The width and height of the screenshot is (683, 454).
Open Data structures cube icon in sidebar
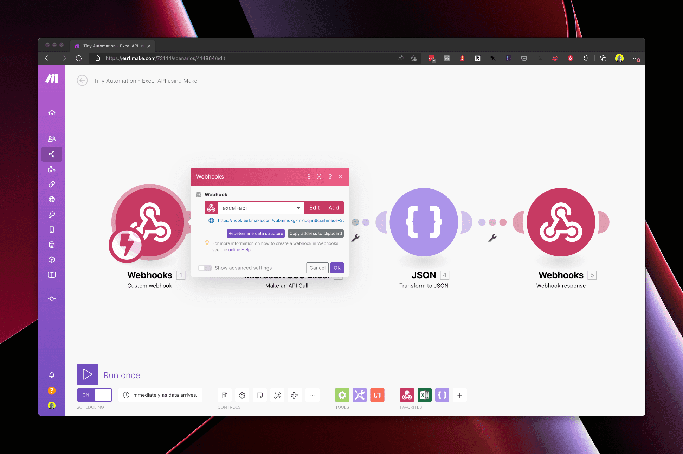coord(52,260)
